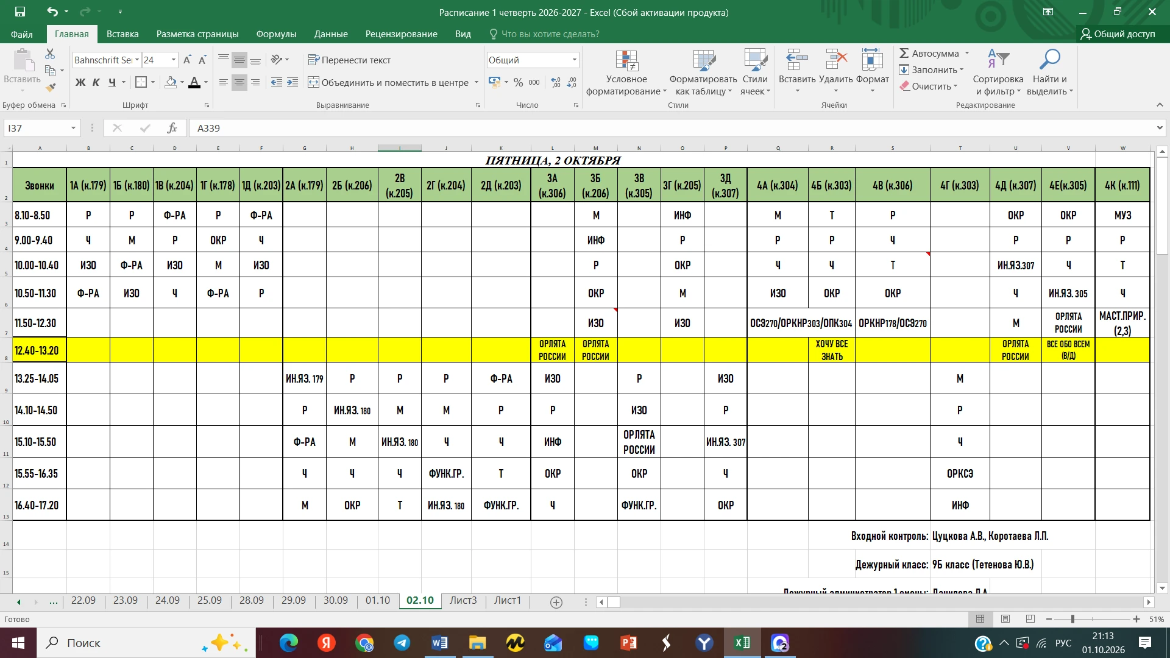Toggle center horizontal alignment
This screenshot has width=1170, height=658.
[239, 82]
